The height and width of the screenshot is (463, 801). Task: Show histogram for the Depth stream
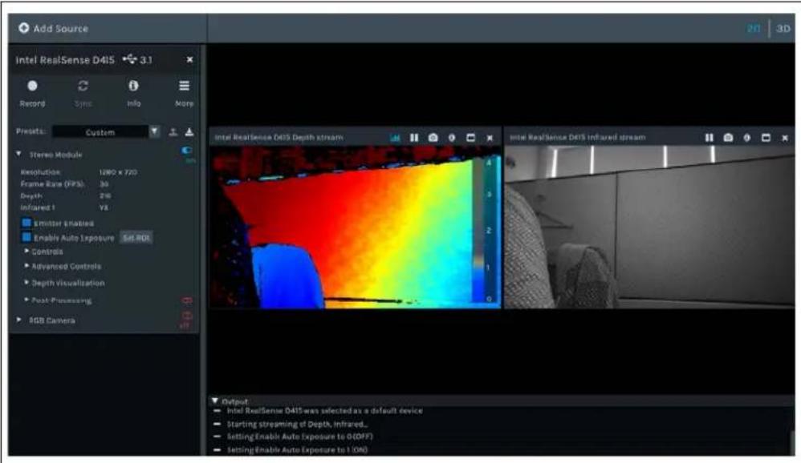(x=395, y=138)
